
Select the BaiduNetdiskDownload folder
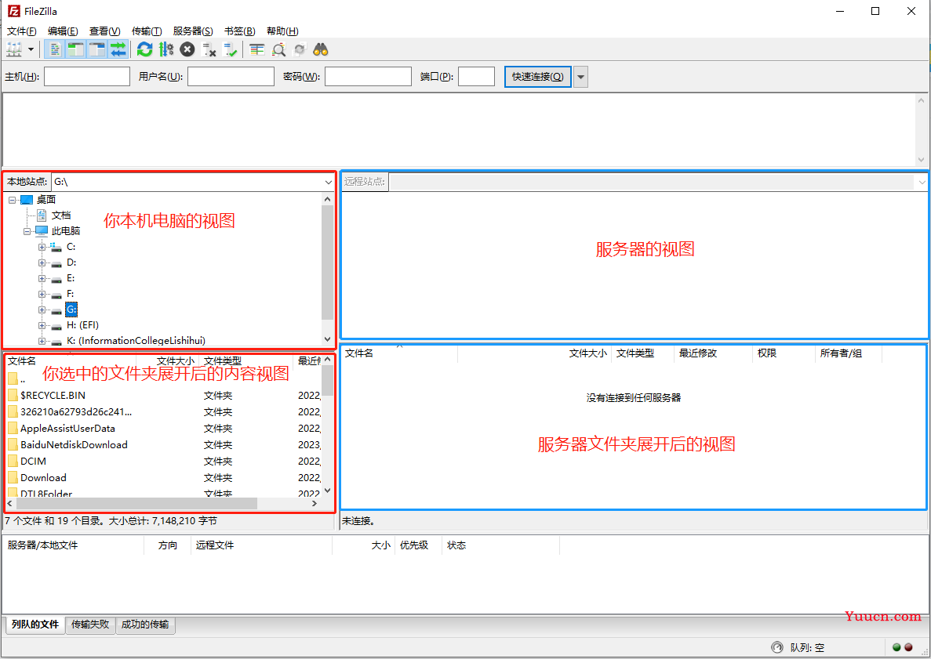point(74,445)
